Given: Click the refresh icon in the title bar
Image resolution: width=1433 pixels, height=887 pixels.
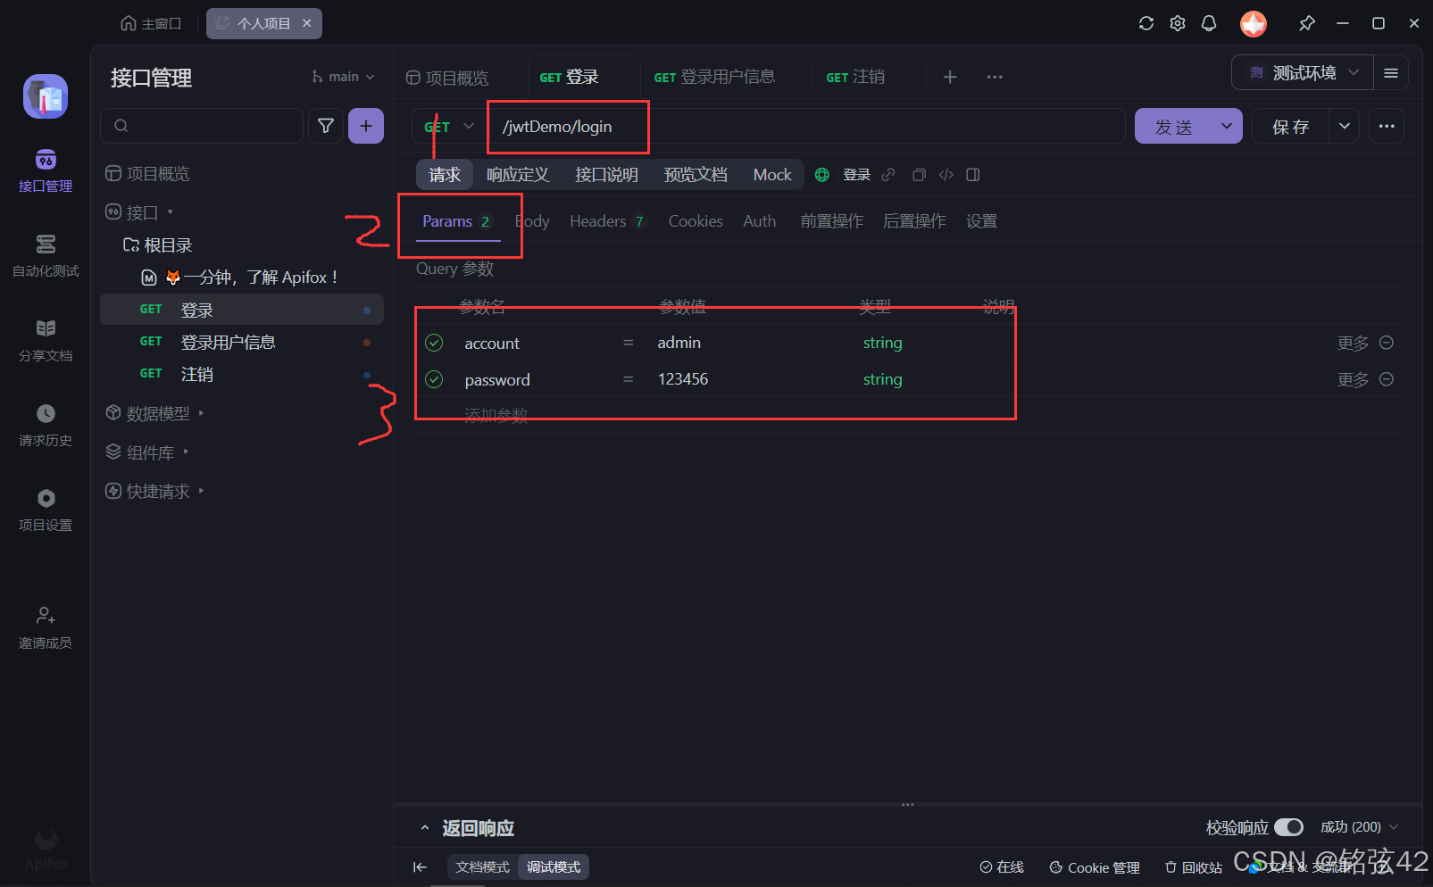Looking at the screenshot, I should coord(1146,23).
